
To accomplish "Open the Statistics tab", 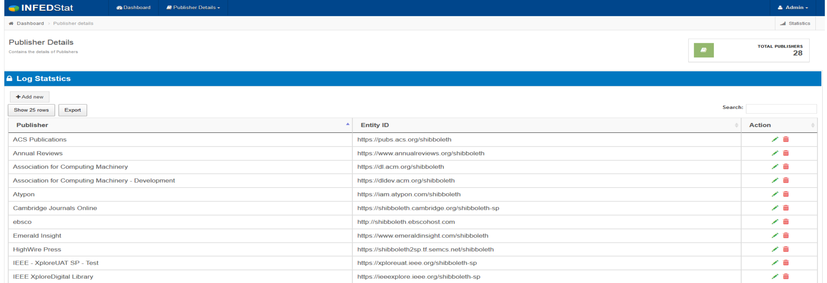I will 795,24.
